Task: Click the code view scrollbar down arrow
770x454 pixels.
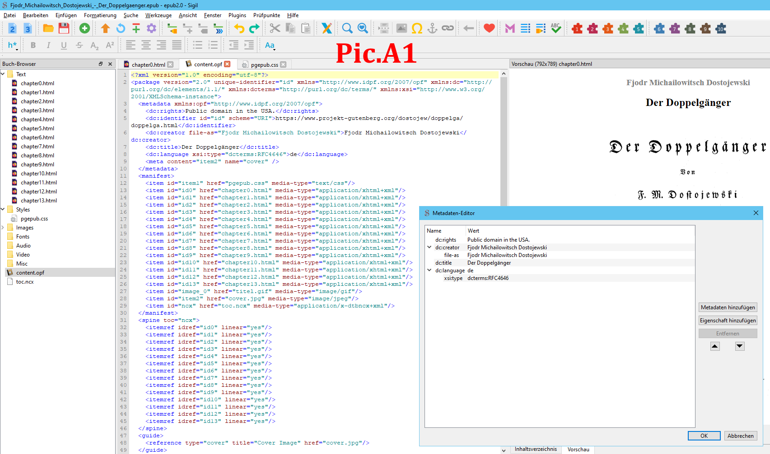Action: [504, 450]
